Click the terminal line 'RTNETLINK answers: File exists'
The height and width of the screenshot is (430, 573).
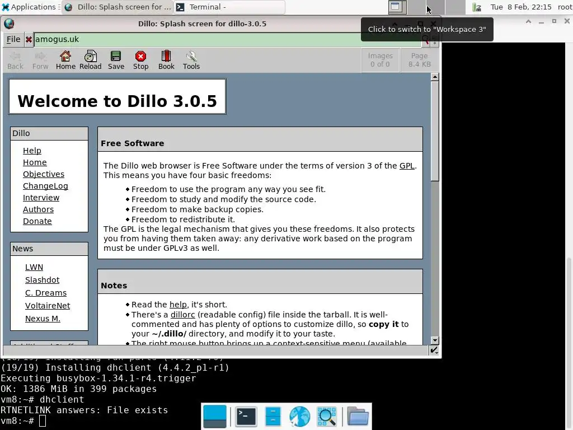tap(84, 410)
